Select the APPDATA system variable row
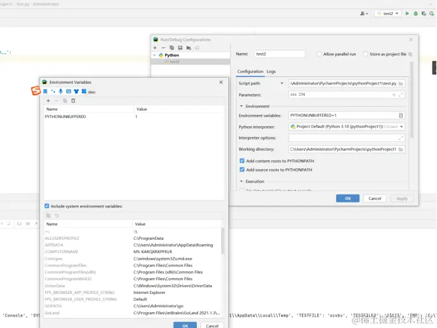Image resolution: width=437 pixels, height=328 pixels. (132, 245)
